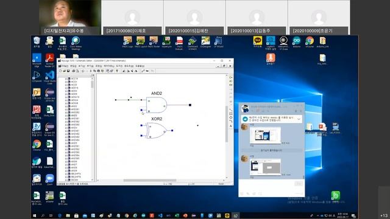The width and height of the screenshot is (390, 219).
Task: Click component tree vertical scrollbar thumb
Action: tap(92, 85)
